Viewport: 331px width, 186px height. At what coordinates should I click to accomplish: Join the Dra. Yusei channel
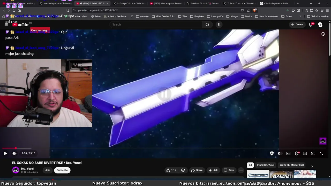[48, 170]
